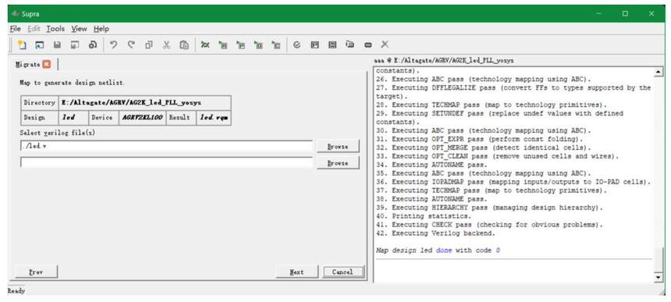Click the green run icon labeled P
Image resolution: width=671 pixels, height=302 pixels.
(241, 44)
